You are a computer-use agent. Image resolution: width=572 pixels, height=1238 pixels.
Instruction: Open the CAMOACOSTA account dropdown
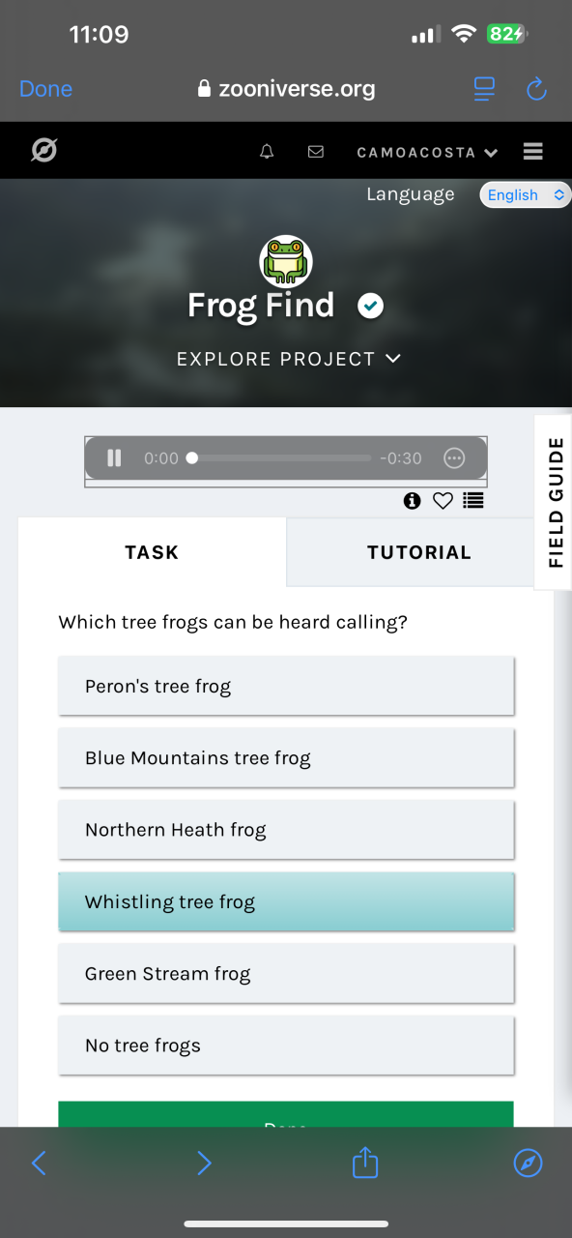pos(427,153)
